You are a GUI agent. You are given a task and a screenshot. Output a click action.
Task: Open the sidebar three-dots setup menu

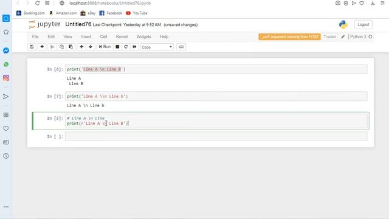click(x=6, y=207)
